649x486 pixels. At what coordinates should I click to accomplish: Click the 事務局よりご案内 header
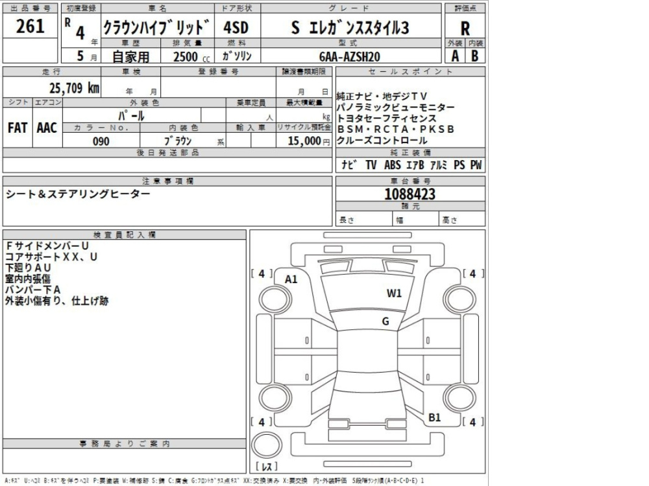pos(125,444)
